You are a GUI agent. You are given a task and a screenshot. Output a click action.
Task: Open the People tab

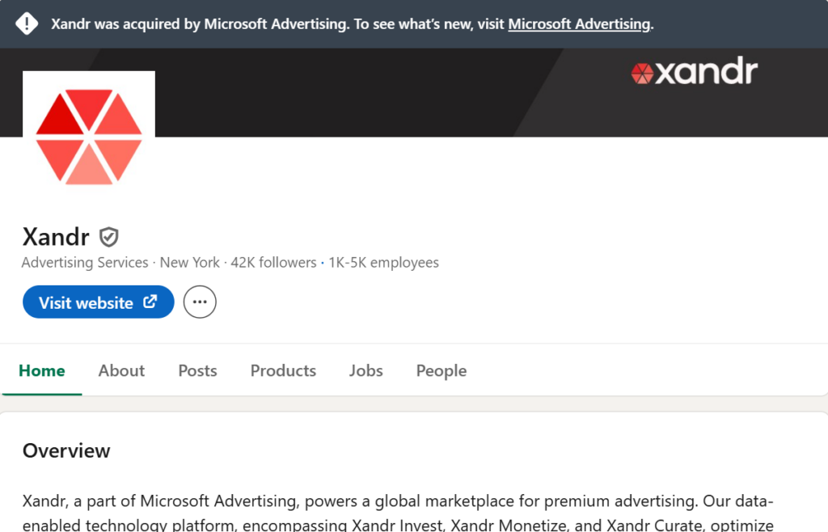pos(441,370)
